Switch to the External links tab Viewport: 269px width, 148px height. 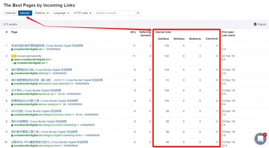pos(11,13)
